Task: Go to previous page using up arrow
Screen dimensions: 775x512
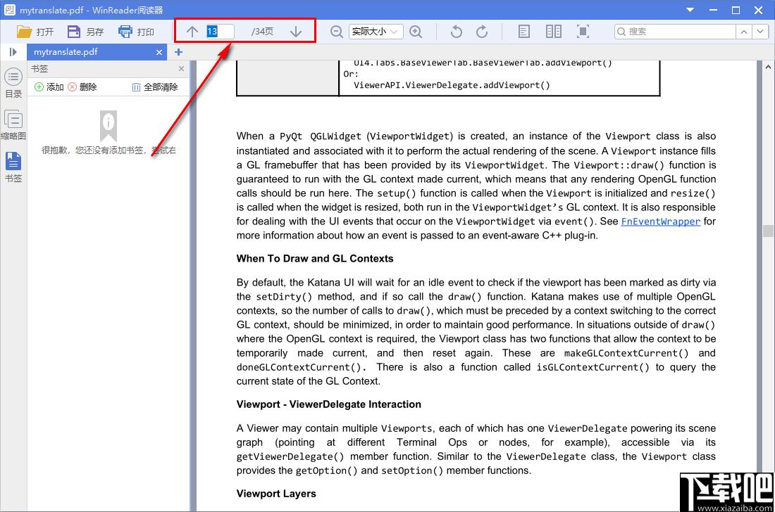Action: (192, 32)
